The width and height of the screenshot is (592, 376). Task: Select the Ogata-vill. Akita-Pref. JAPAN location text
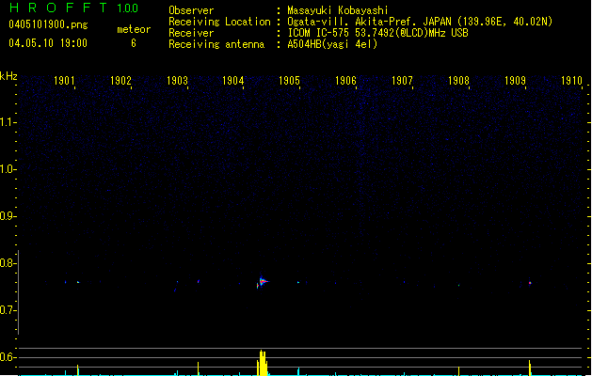pos(420,22)
